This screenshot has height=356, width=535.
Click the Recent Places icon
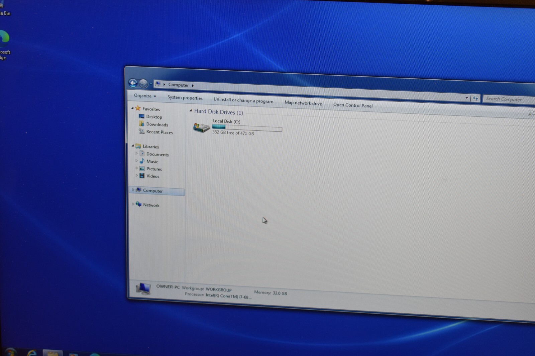point(142,131)
